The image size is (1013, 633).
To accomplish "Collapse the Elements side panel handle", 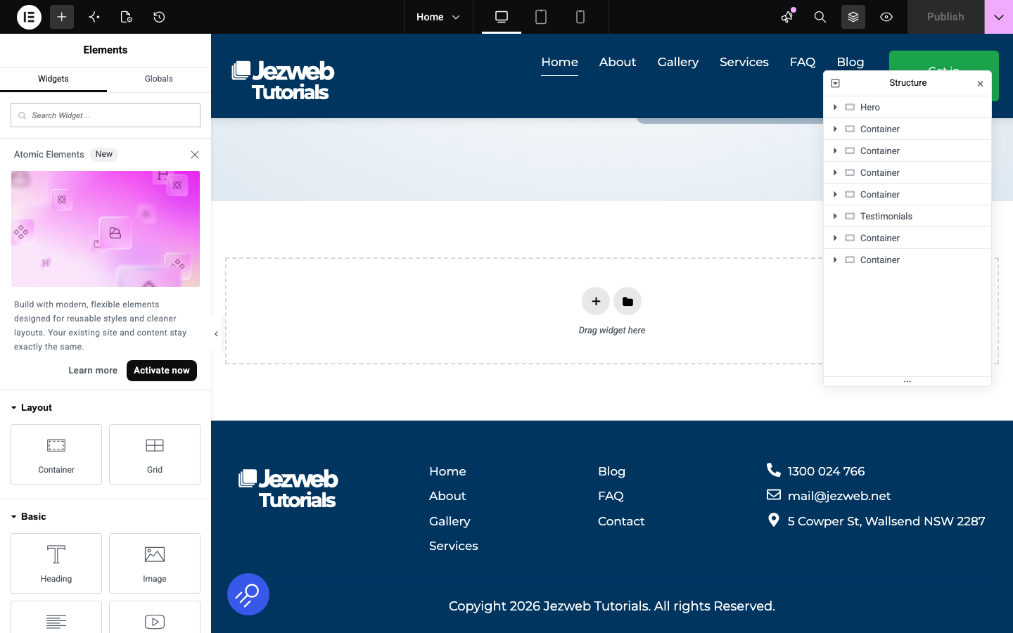I will coord(216,334).
